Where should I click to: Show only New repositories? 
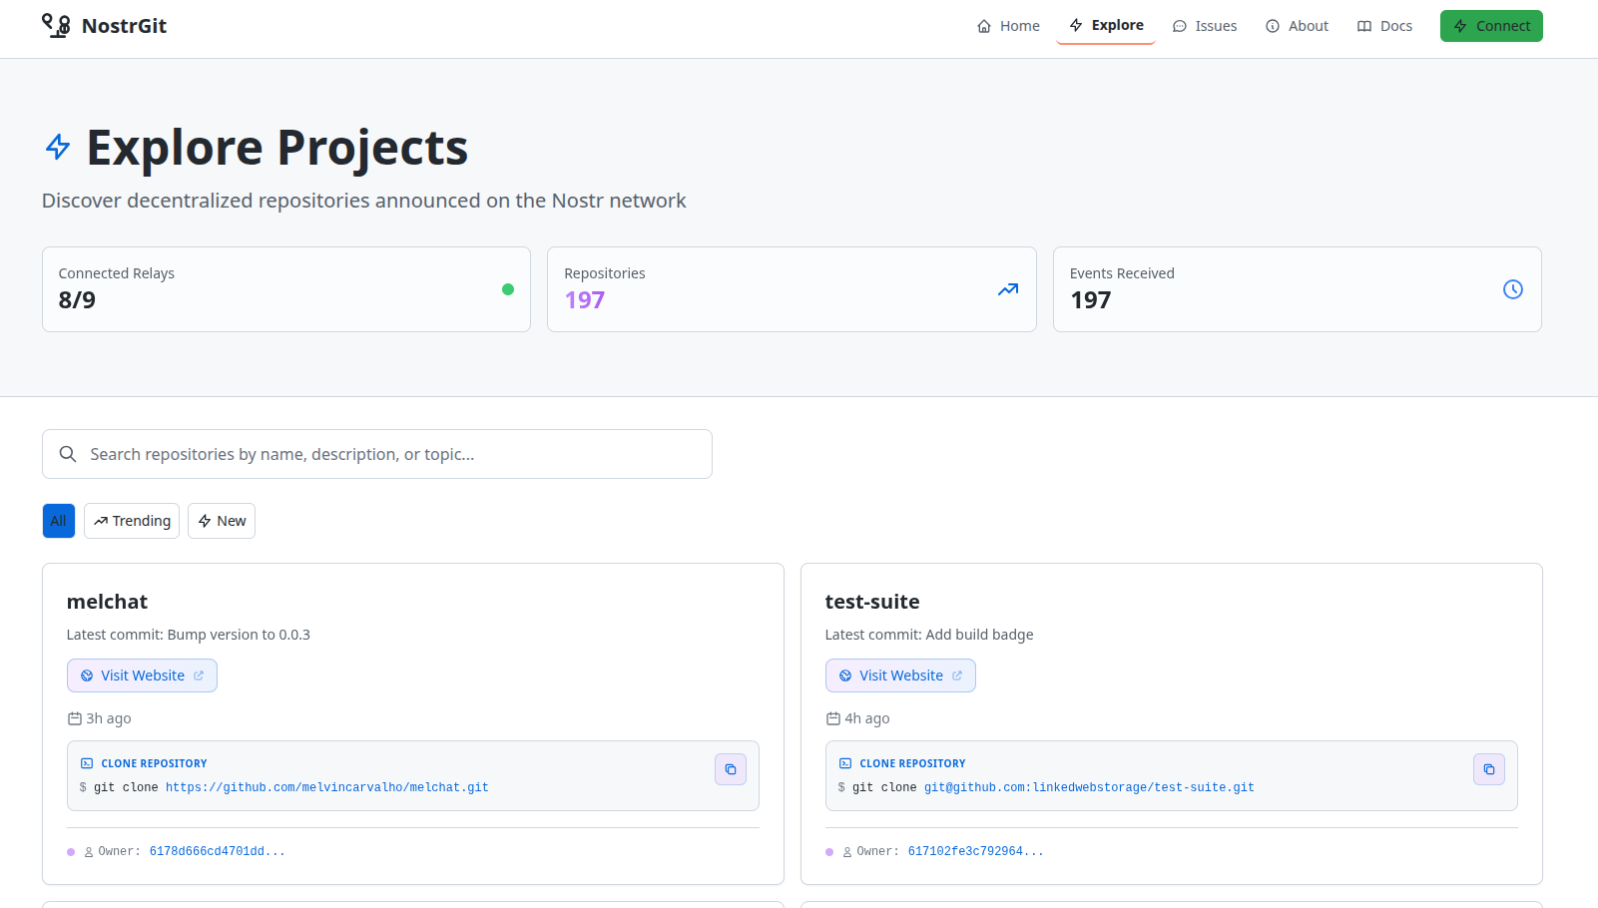click(222, 521)
